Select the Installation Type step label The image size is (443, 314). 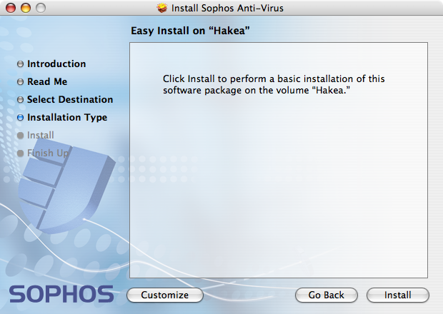coord(67,117)
